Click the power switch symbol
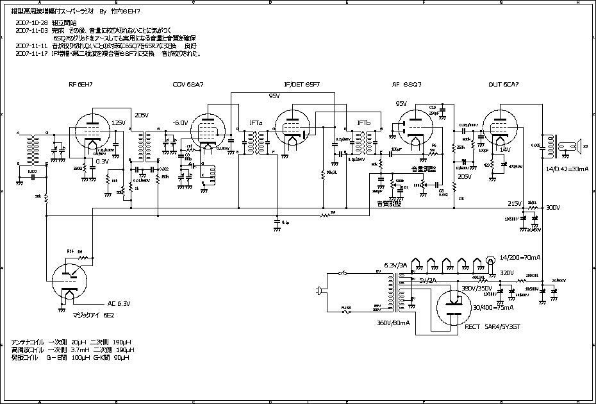 pos(344,273)
